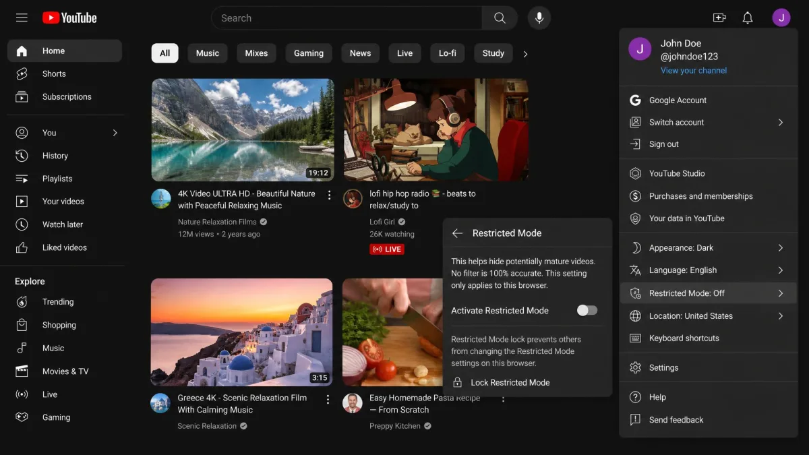Toggle Activate Restricted Mode switch
The image size is (809, 455).
(x=587, y=311)
